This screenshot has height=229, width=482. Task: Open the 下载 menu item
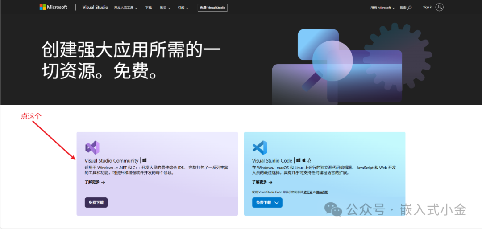(149, 8)
